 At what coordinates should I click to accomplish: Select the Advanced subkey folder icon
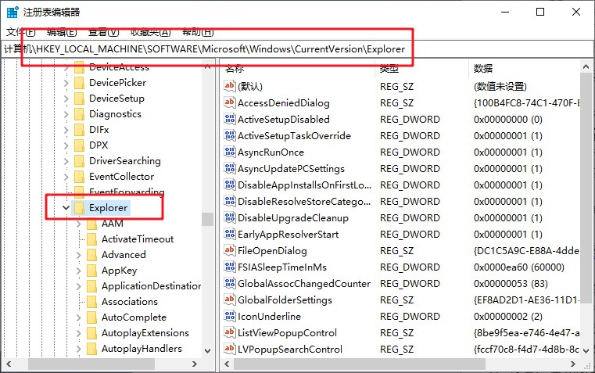(91, 255)
